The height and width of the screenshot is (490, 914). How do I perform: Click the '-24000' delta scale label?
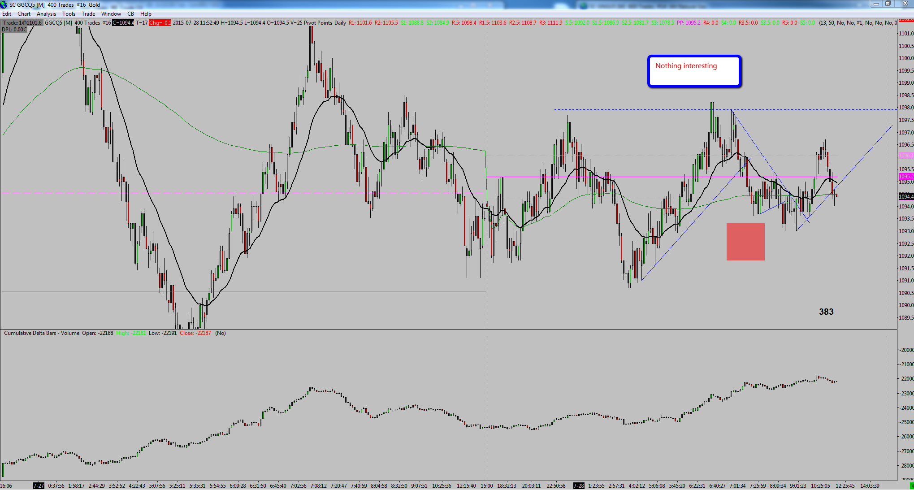click(907, 408)
